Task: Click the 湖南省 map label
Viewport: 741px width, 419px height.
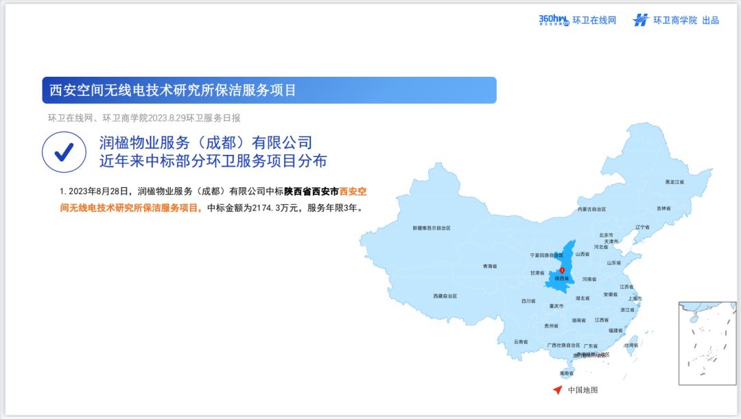Action: (x=578, y=320)
